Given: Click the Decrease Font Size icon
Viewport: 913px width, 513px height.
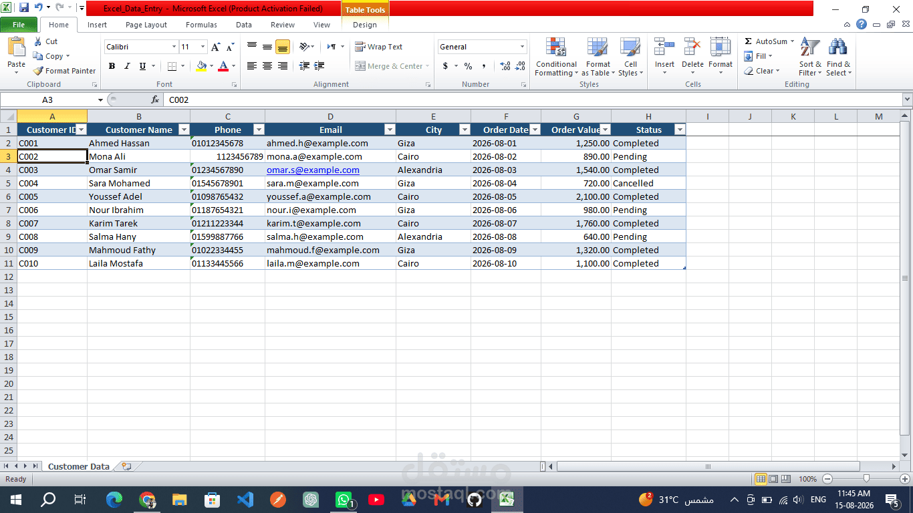Looking at the screenshot, I should coord(230,47).
